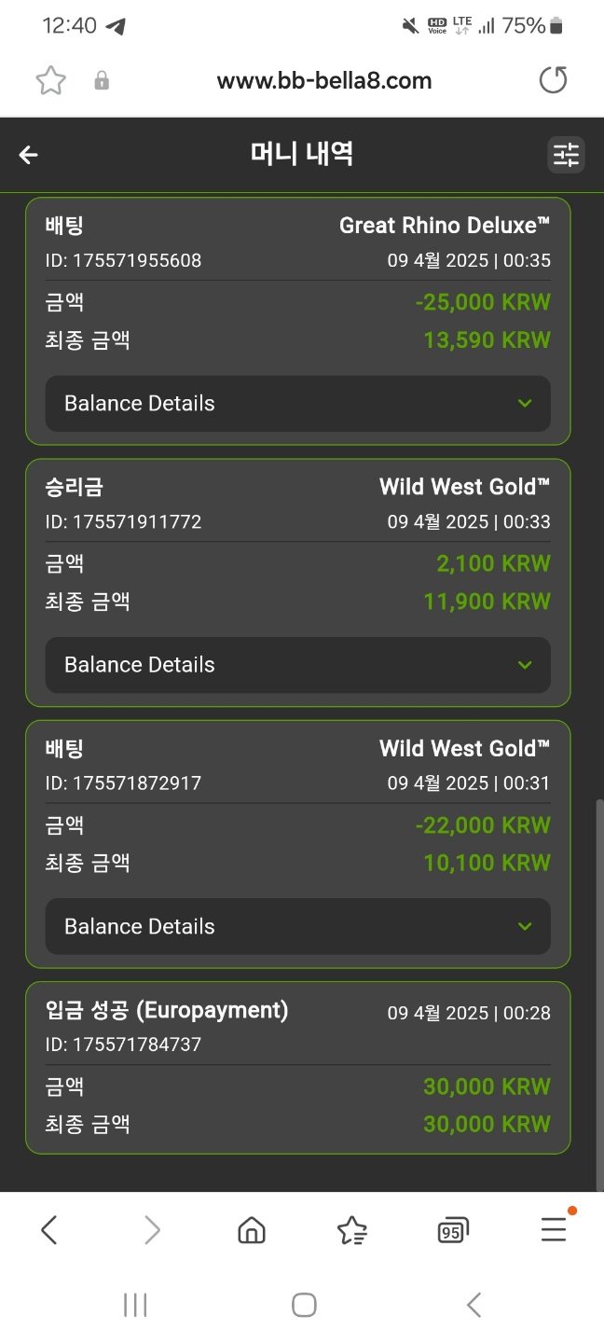Open the bookmarks list icon
The image size is (604, 1343).
(351, 1231)
